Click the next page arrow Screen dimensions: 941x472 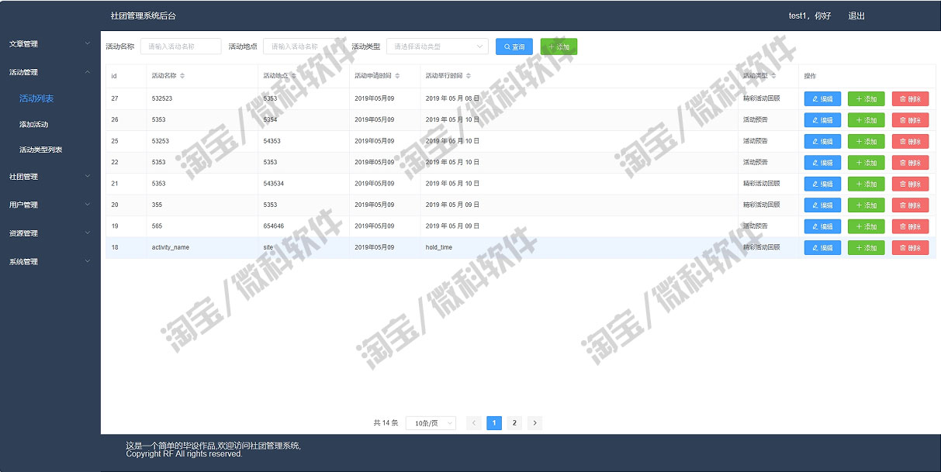[x=535, y=423]
